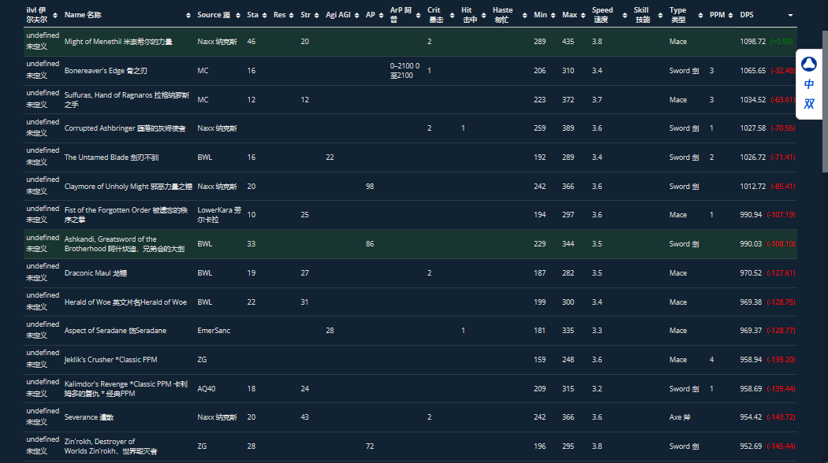Sort by Max damage column arrows

click(583, 15)
